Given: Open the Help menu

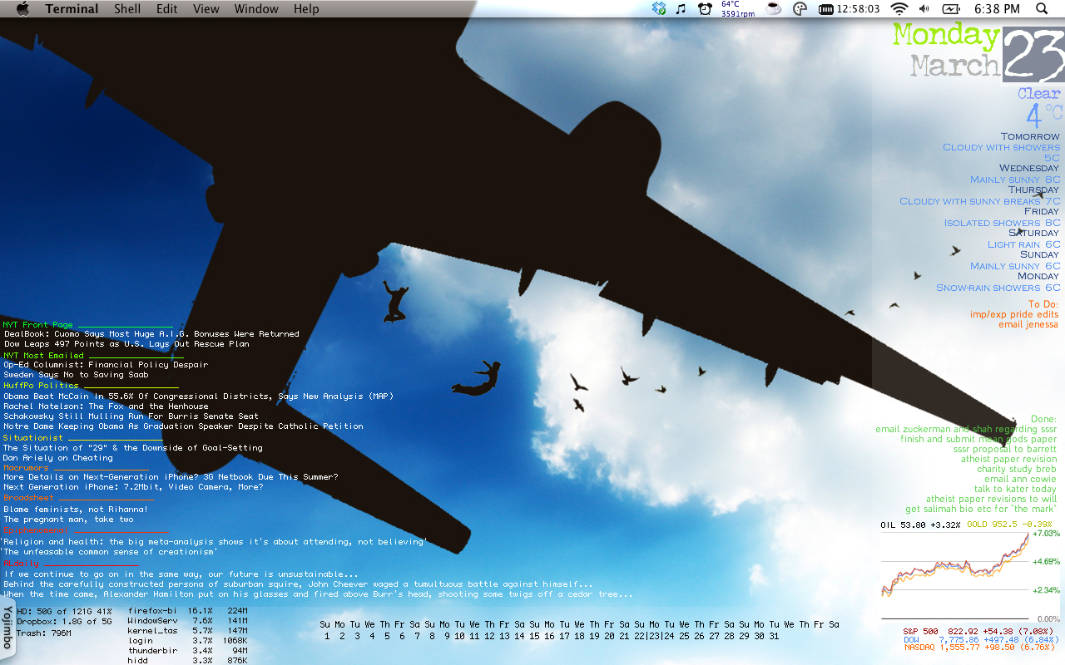Looking at the screenshot, I should pyautogui.click(x=306, y=9).
